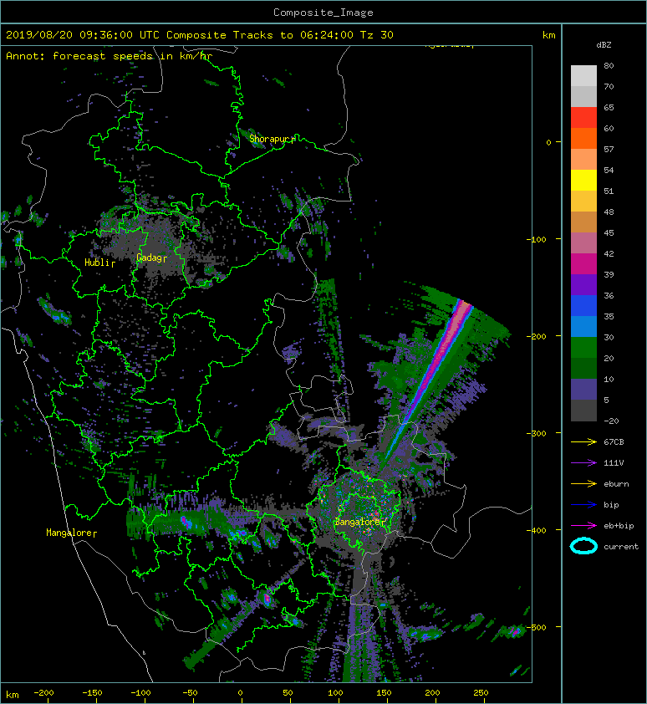Pick the magenta 39–42 dBZ swatch
Viewport: 647px width, 704px height.
click(583, 264)
